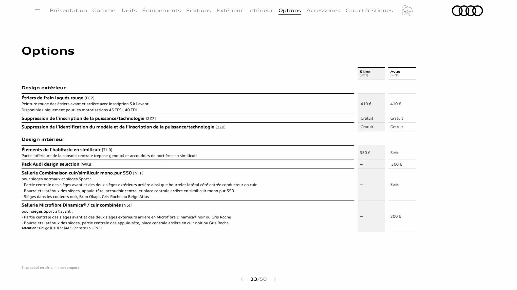The height and width of the screenshot is (290, 517).
Task: Click the 300 € Avus price
Action: [x=396, y=216]
